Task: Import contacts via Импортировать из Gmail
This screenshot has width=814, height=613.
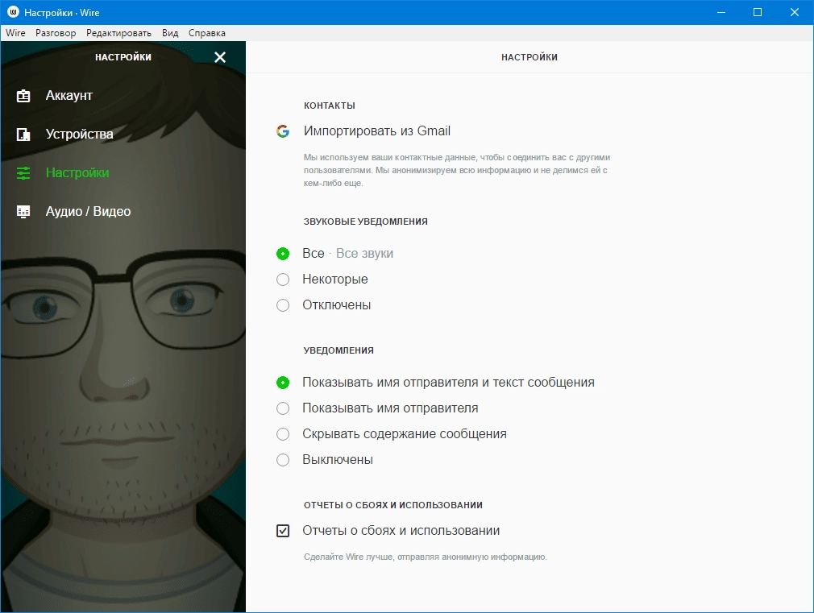Action: 377,130
